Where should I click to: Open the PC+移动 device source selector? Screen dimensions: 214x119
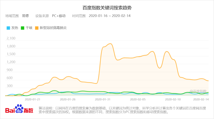(59, 16)
